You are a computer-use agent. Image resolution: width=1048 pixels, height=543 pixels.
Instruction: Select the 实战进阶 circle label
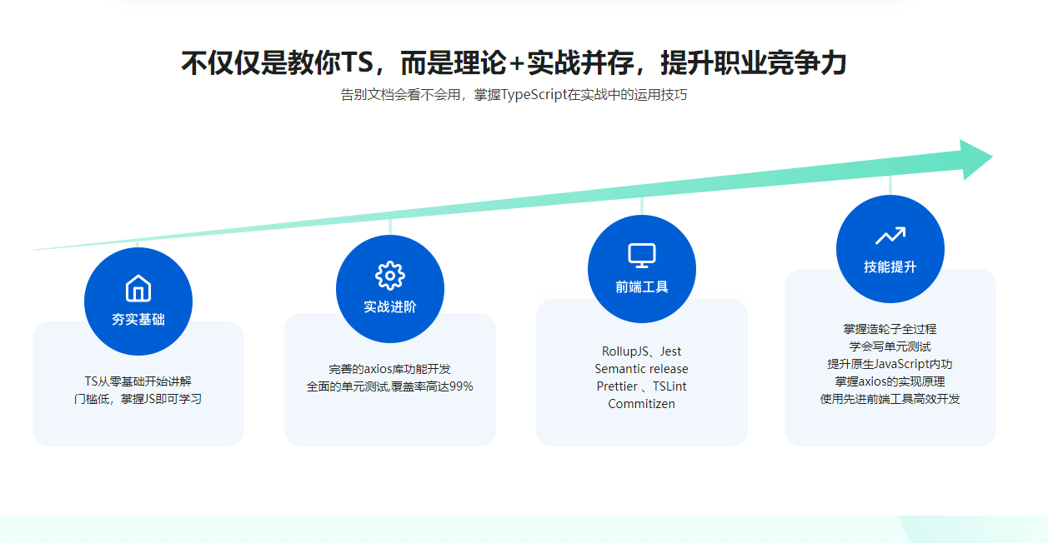click(390, 306)
